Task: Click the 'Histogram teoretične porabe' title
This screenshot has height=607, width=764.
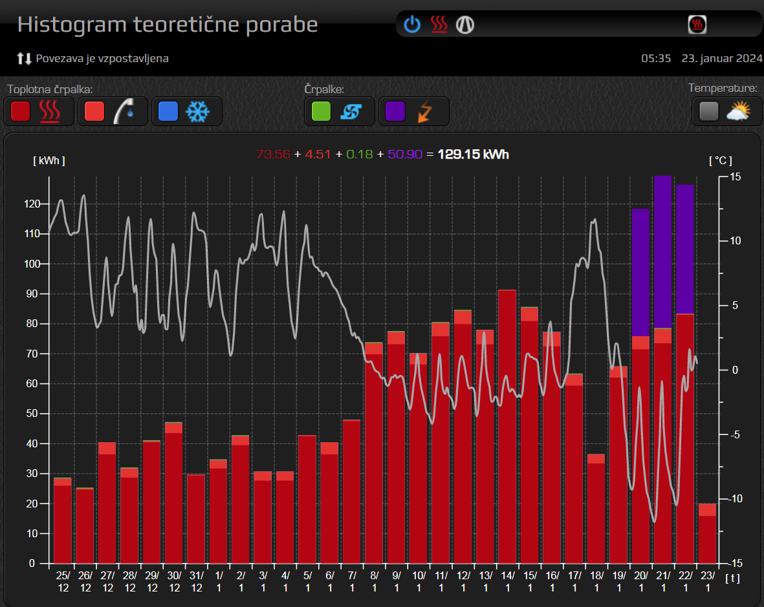Action: (168, 25)
